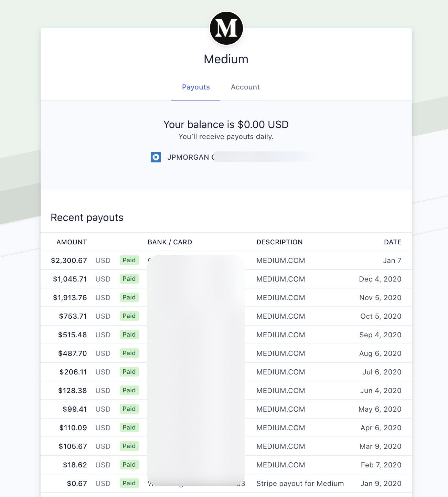The height and width of the screenshot is (497, 448).
Task: Click the Stripe payout for Medium description
Action: [300, 484]
